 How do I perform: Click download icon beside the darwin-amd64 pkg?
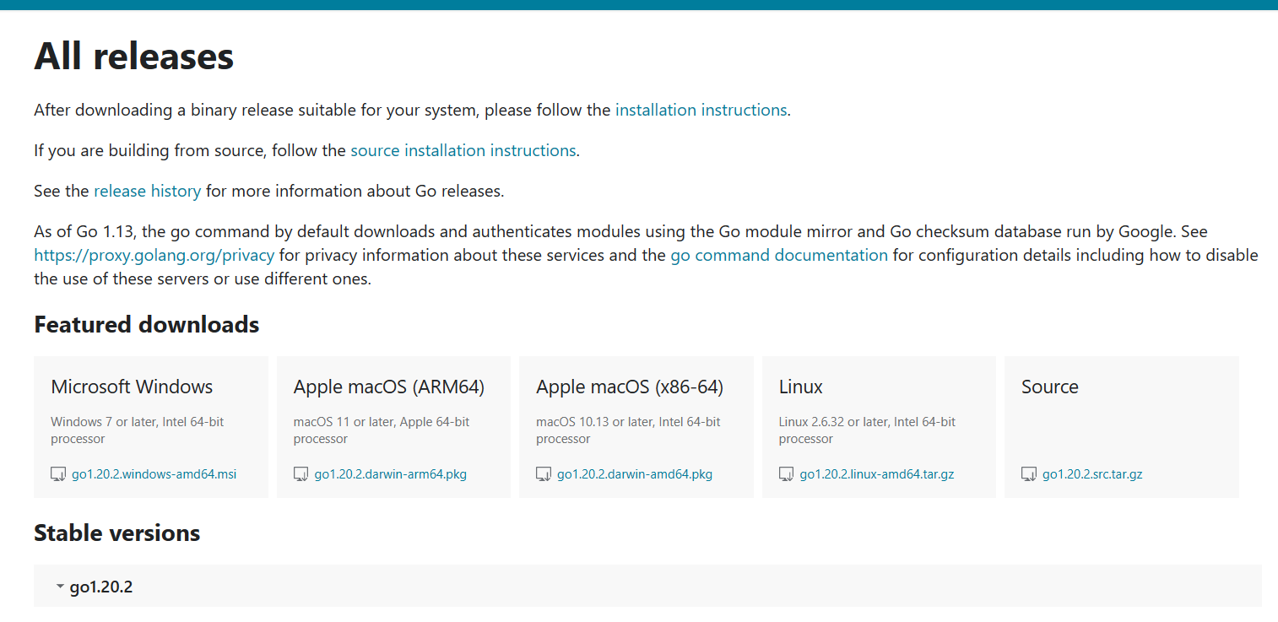544,474
